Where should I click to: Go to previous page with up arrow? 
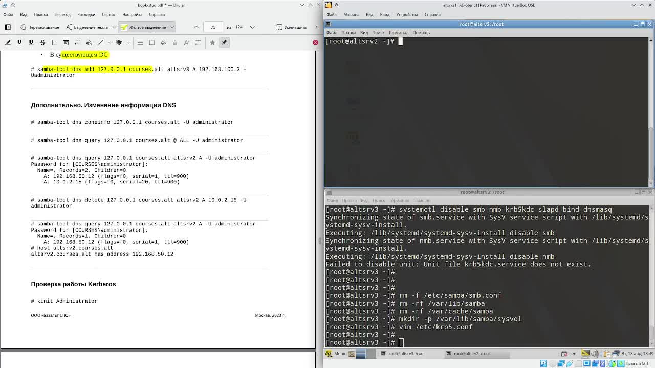[x=196, y=27]
